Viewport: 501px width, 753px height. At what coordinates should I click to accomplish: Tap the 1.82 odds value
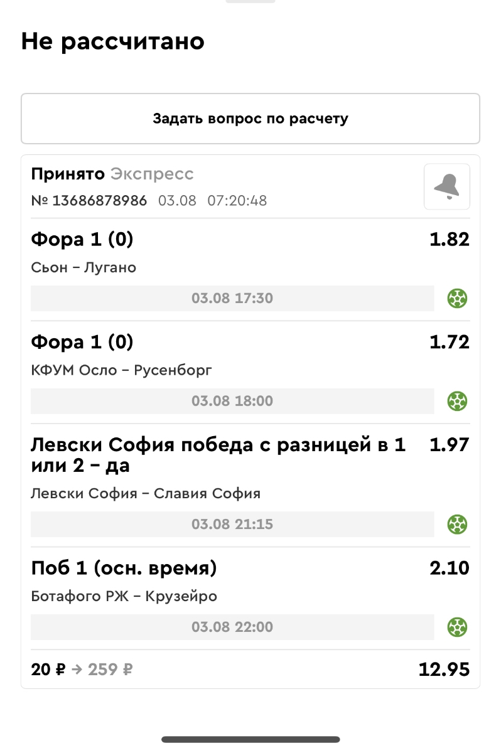pyautogui.click(x=449, y=240)
